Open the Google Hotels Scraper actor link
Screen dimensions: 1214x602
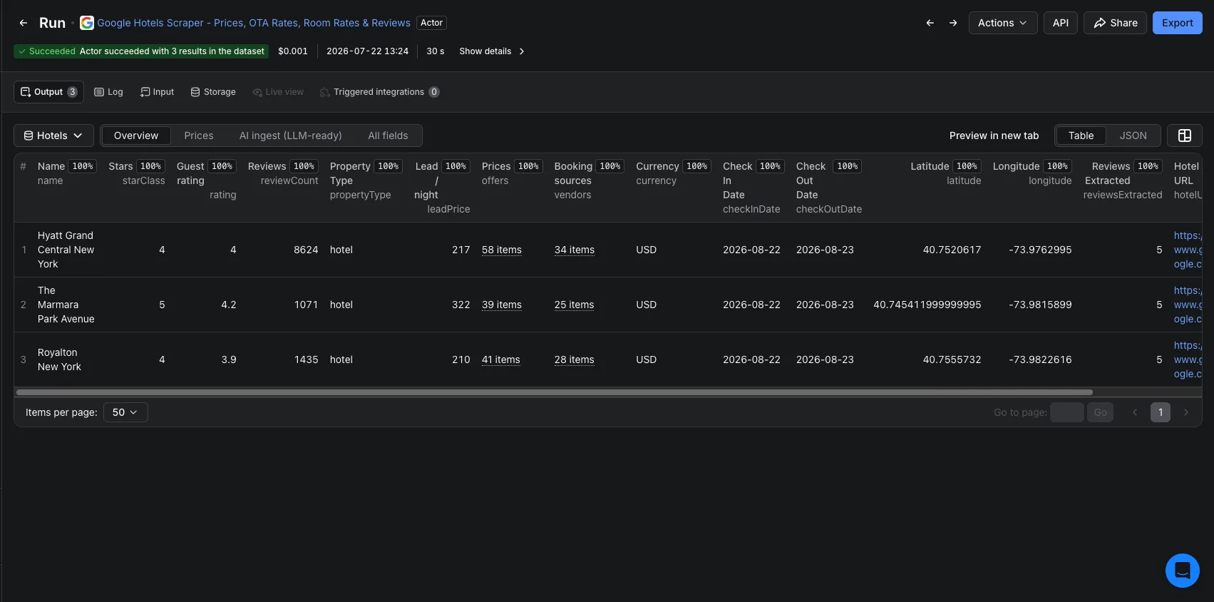(254, 23)
